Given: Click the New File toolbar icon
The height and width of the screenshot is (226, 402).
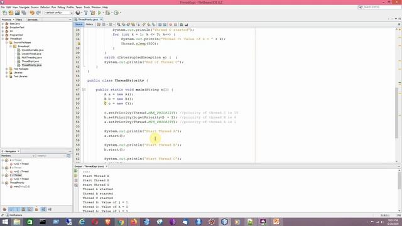Looking at the screenshot, I should [x=4, y=13].
